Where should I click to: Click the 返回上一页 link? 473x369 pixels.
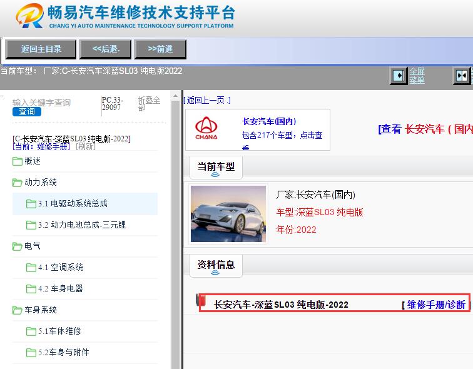click(x=207, y=100)
